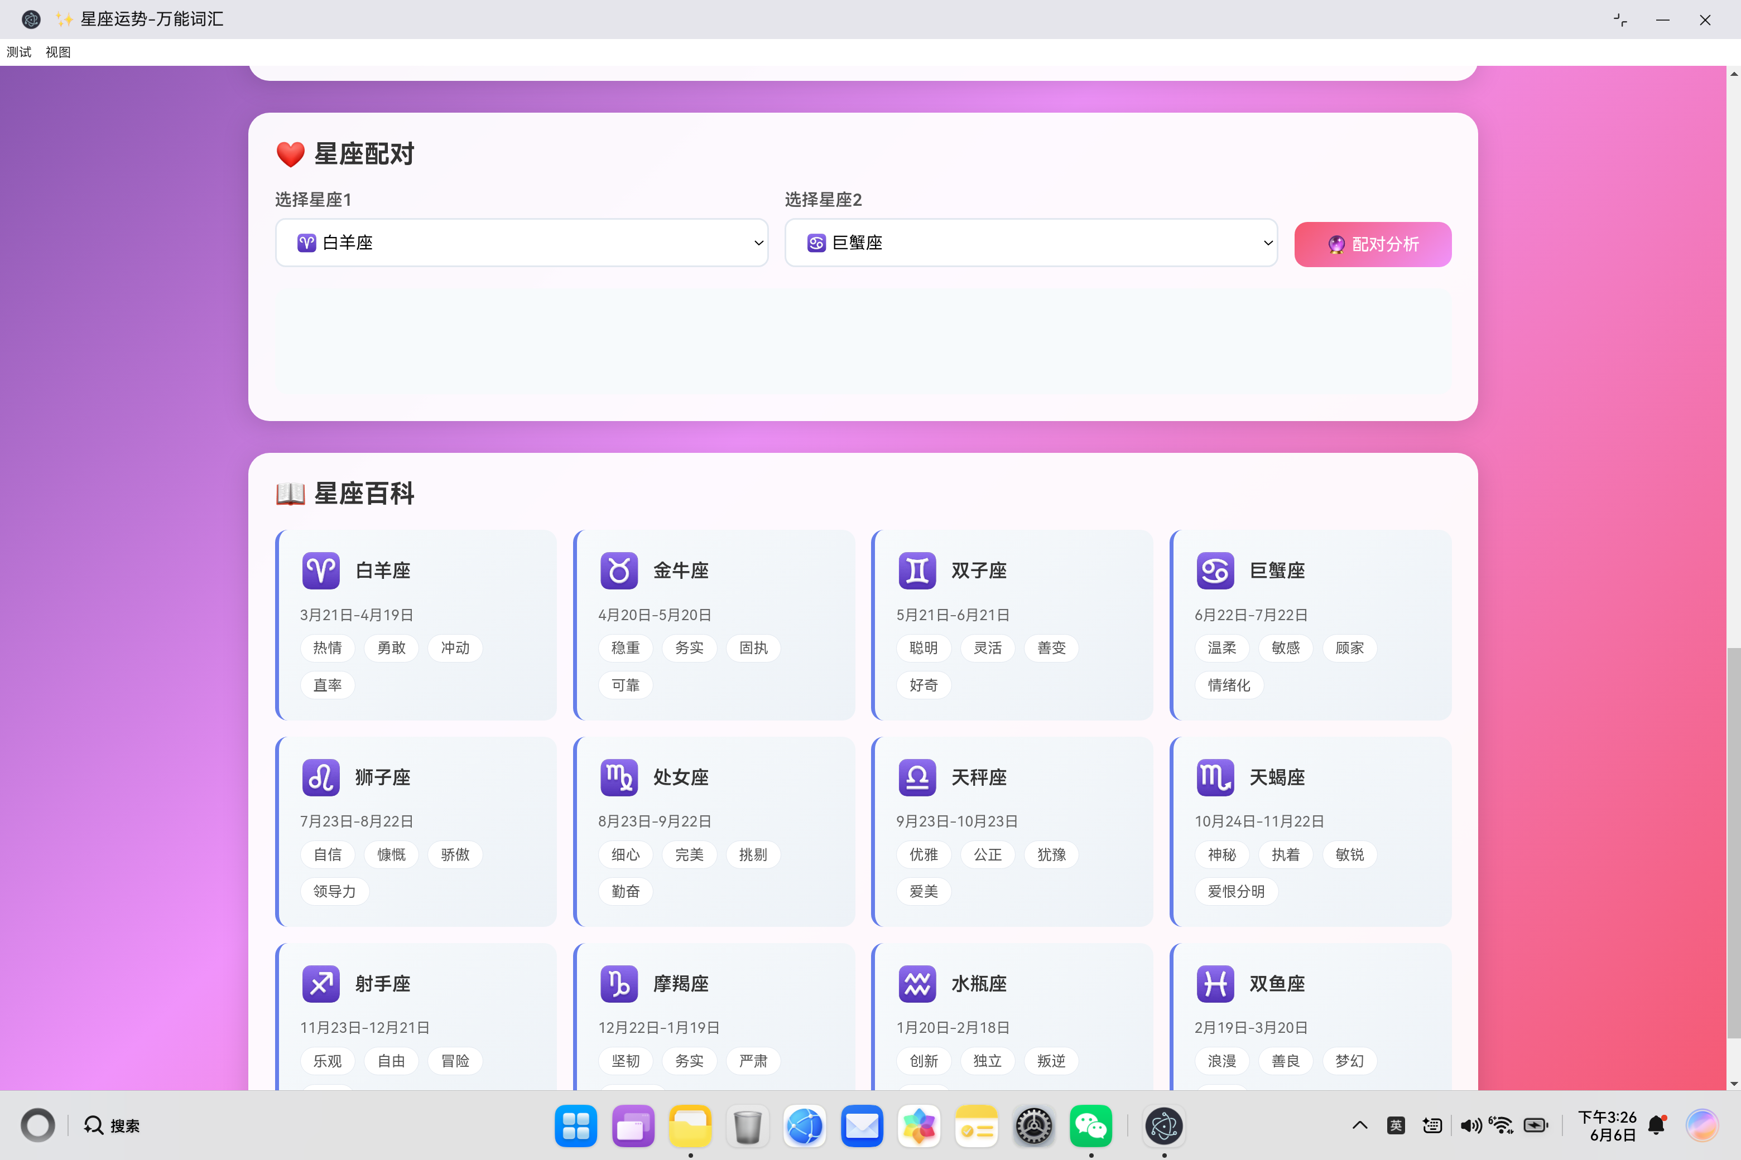Open Wi-Fi settings in system tray
This screenshot has width=1741, height=1160.
(1501, 1125)
